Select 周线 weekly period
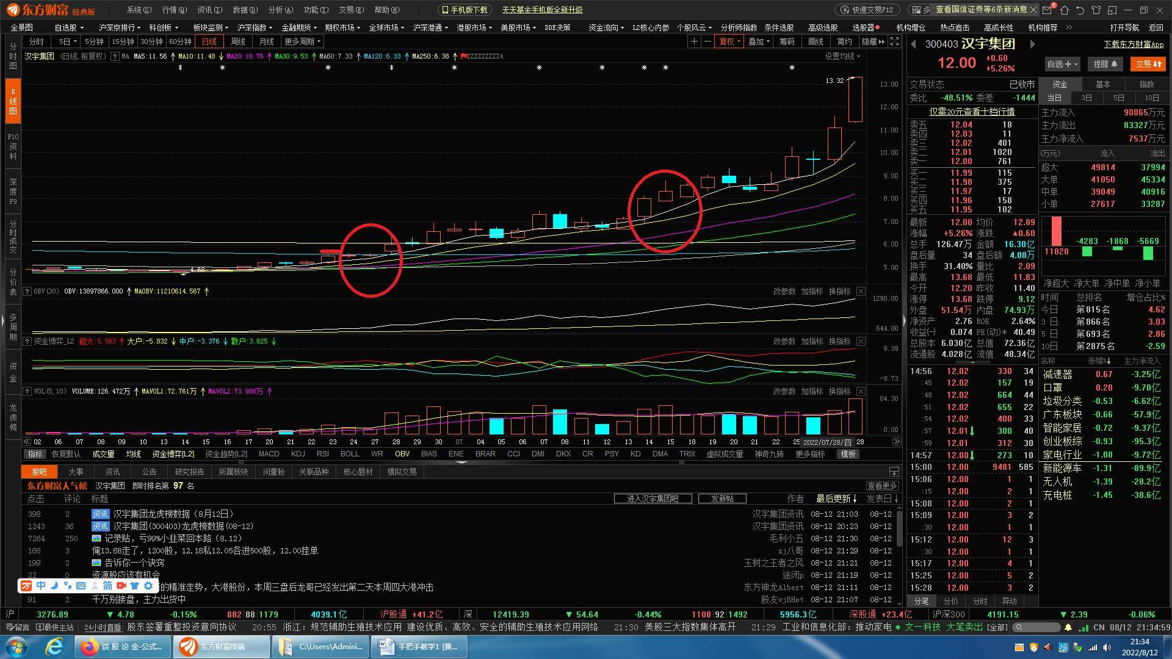Image resolution: width=1172 pixels, height=659 pixels. point(238,41)
